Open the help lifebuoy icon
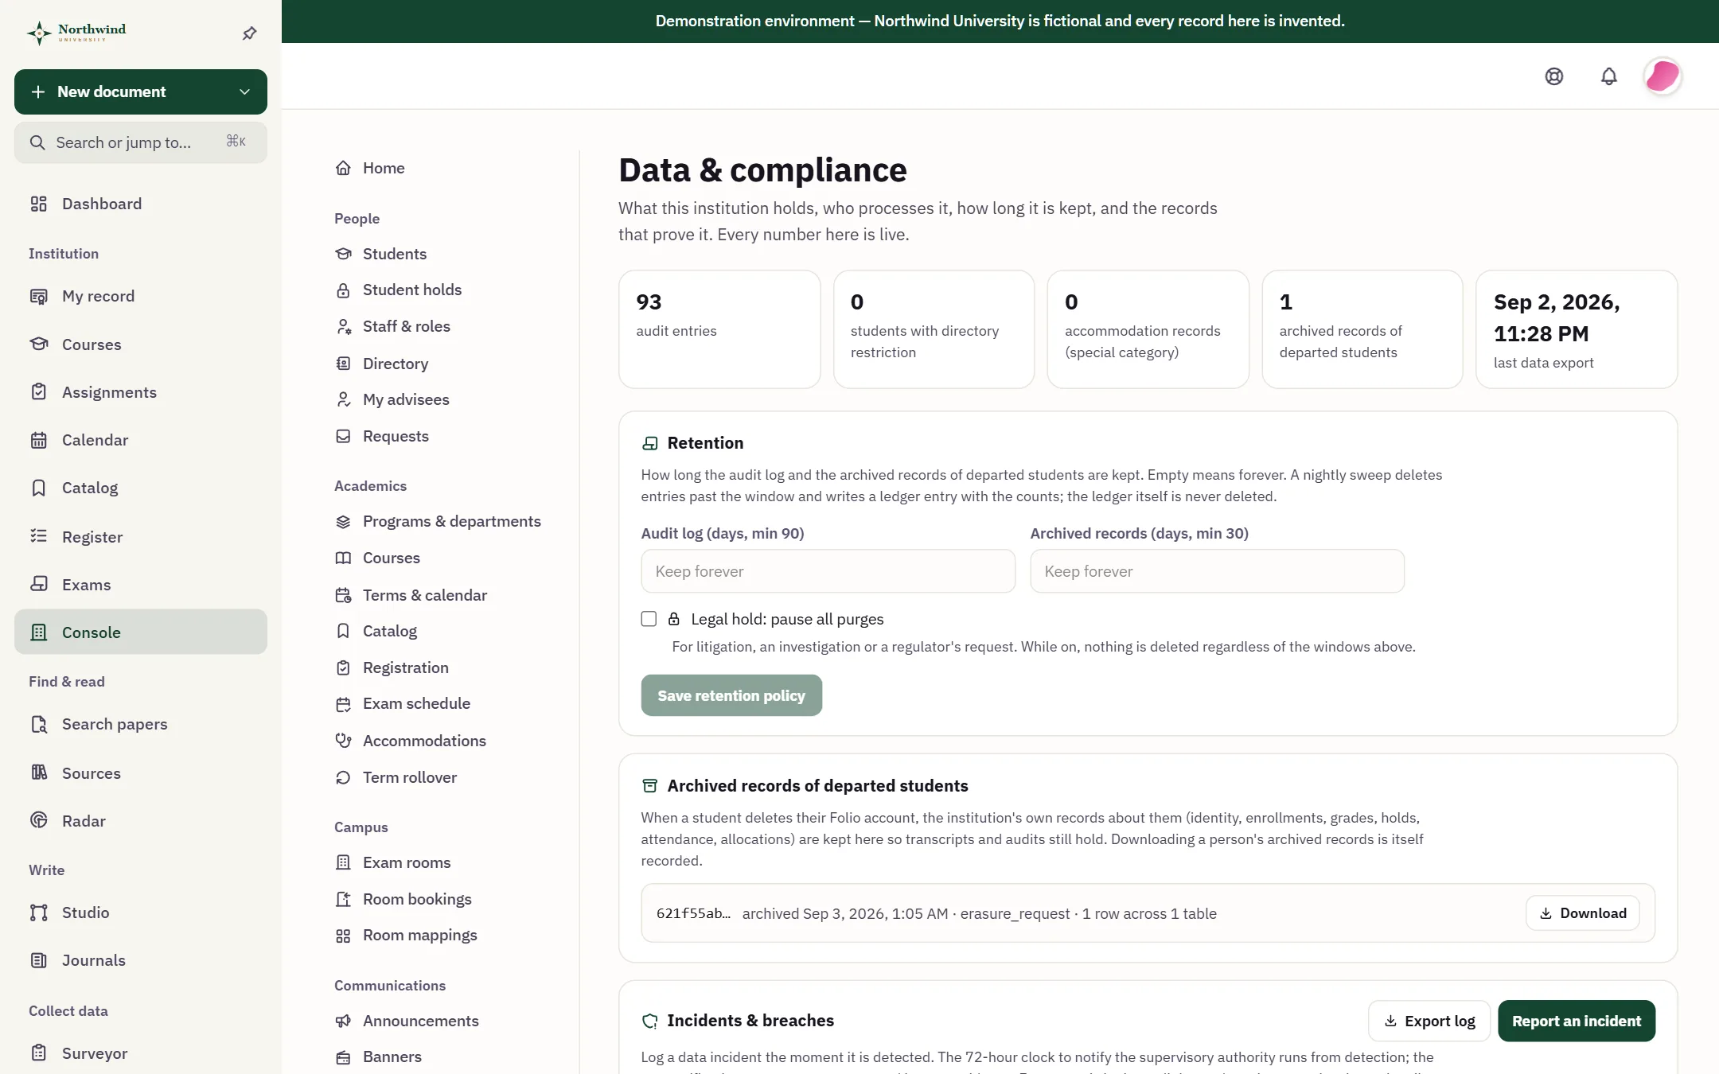 point(1553,76)
